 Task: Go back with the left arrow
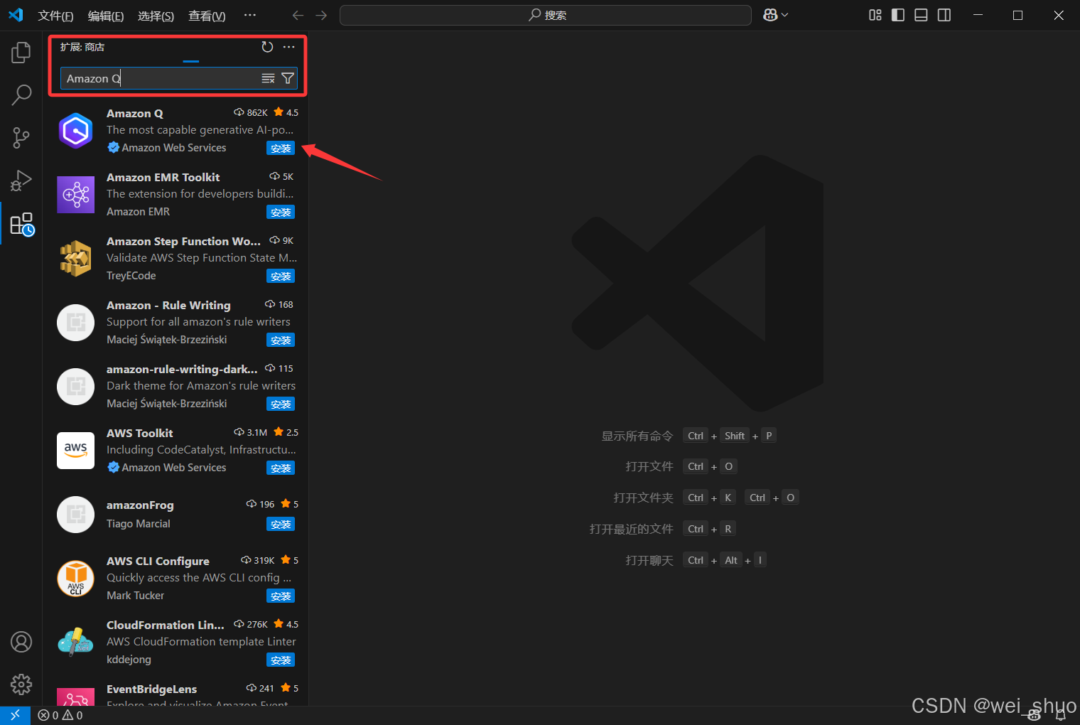298,15
